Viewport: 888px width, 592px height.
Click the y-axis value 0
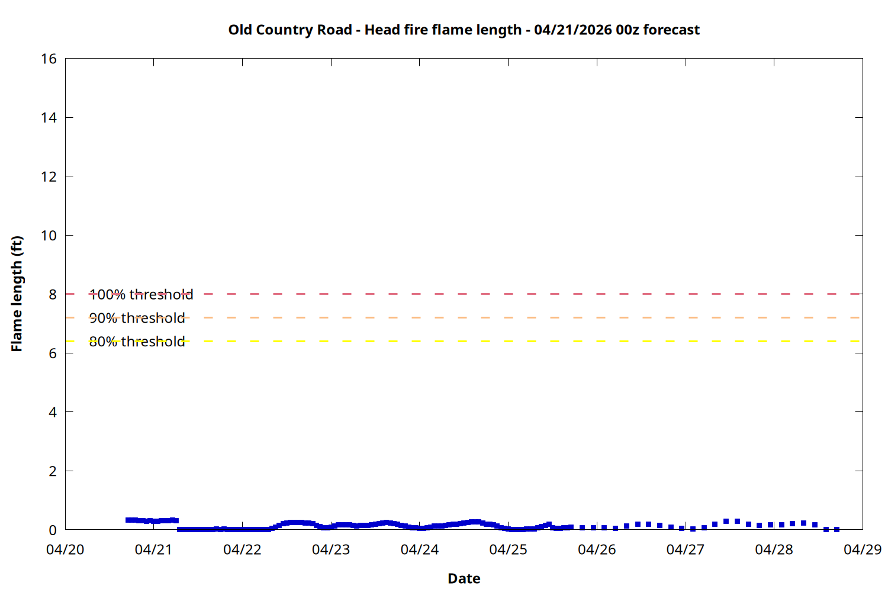pyautogui.click(x=53, y=530)
